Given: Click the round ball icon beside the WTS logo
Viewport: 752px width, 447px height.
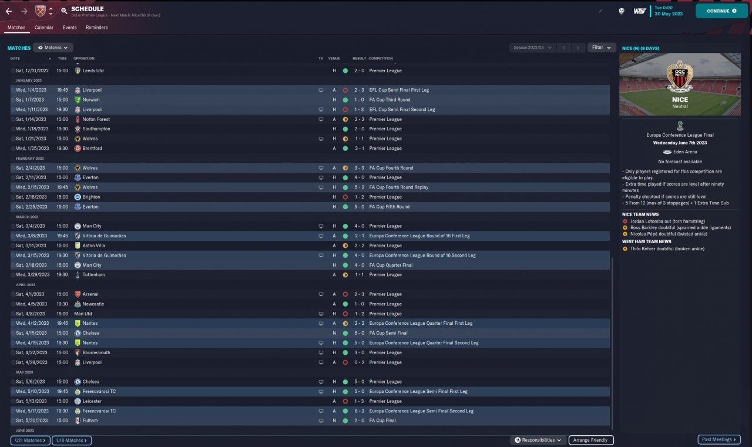Looking at the screenshot, I should point(621,11).
